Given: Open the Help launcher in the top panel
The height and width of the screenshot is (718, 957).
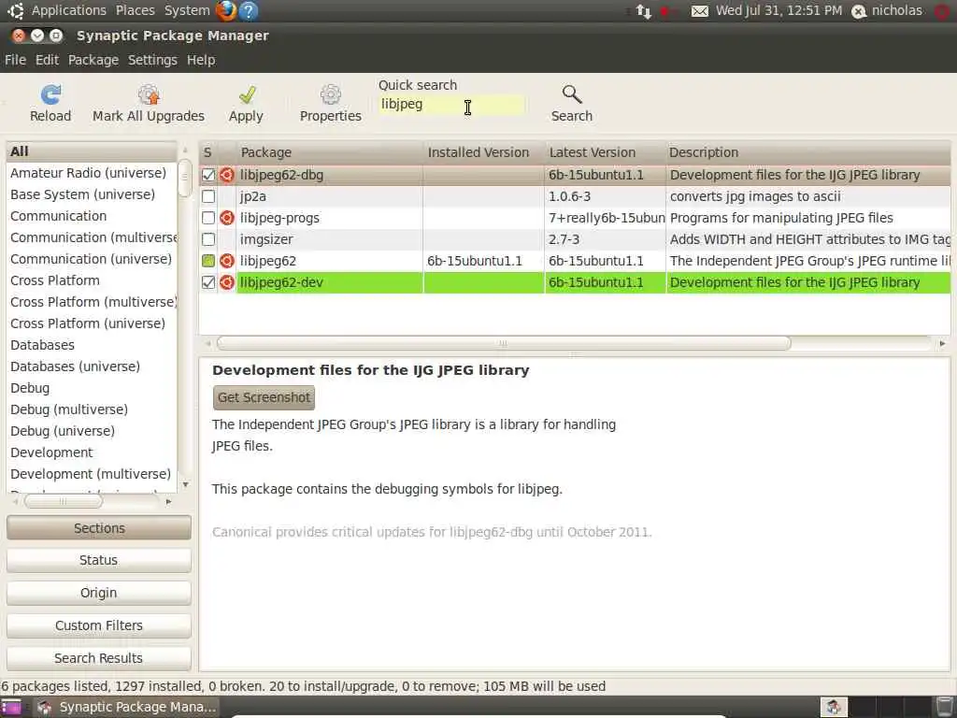Looking at the screenshot, I should (x=249, y=10).
